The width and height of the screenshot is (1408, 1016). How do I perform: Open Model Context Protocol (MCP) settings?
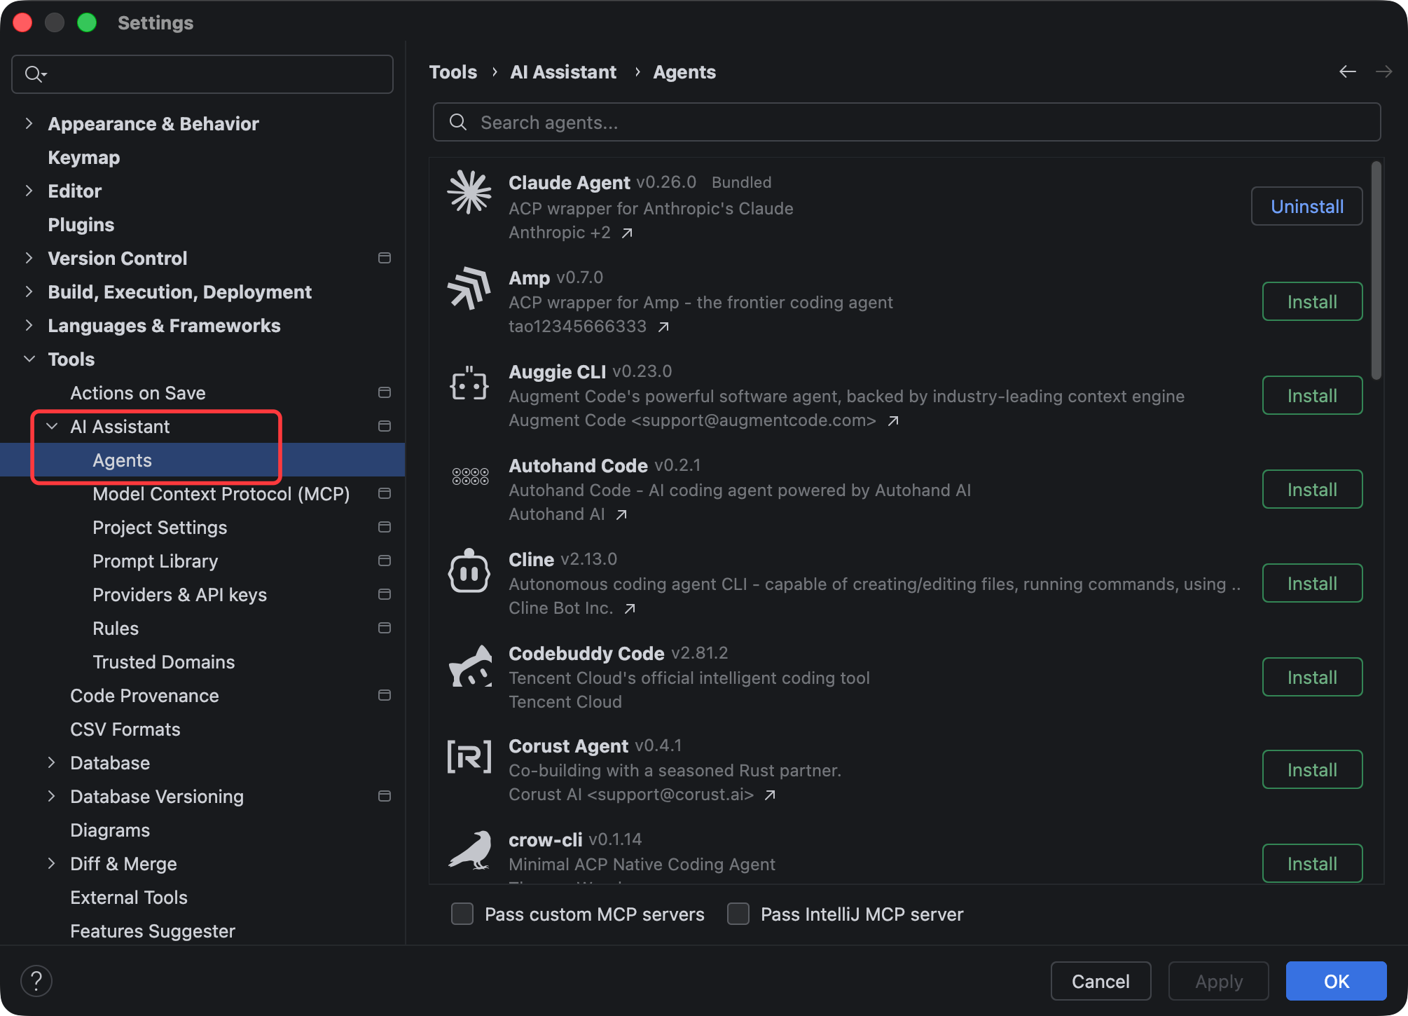click(x=221, y=493)
